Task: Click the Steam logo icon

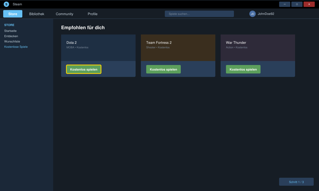Action: coord(6,4)
